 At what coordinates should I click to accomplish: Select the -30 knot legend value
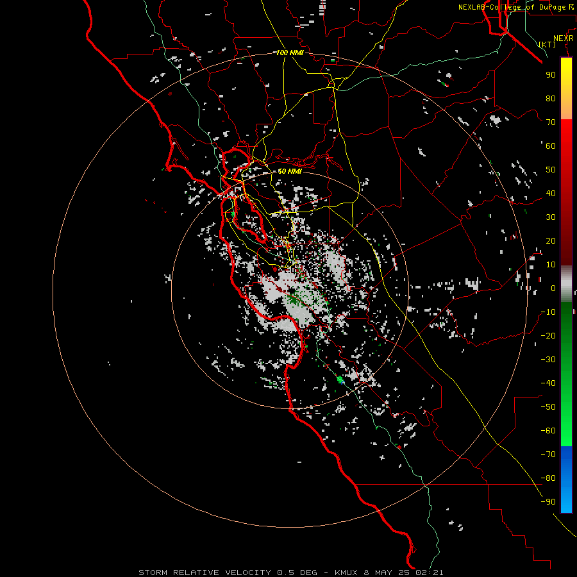pos(548,360)
